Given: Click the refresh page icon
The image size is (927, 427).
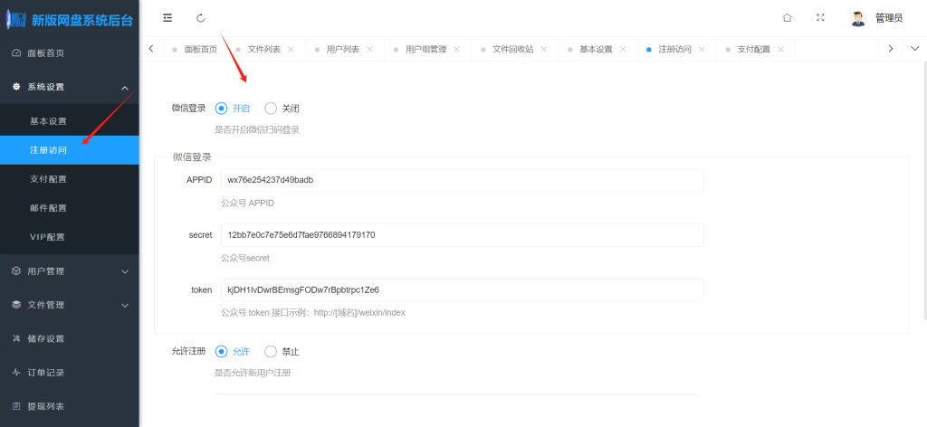Looking at the screenshot, I should click(200, 18).
